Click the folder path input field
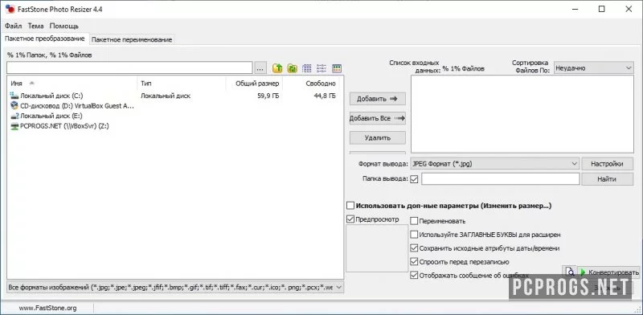Screen dimensions: 643x315 [x=129, y=68]
